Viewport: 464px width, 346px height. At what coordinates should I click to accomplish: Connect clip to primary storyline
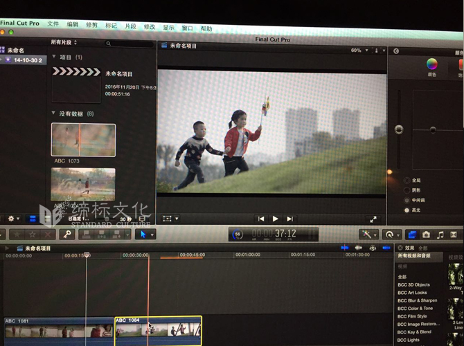pos(87,235)
